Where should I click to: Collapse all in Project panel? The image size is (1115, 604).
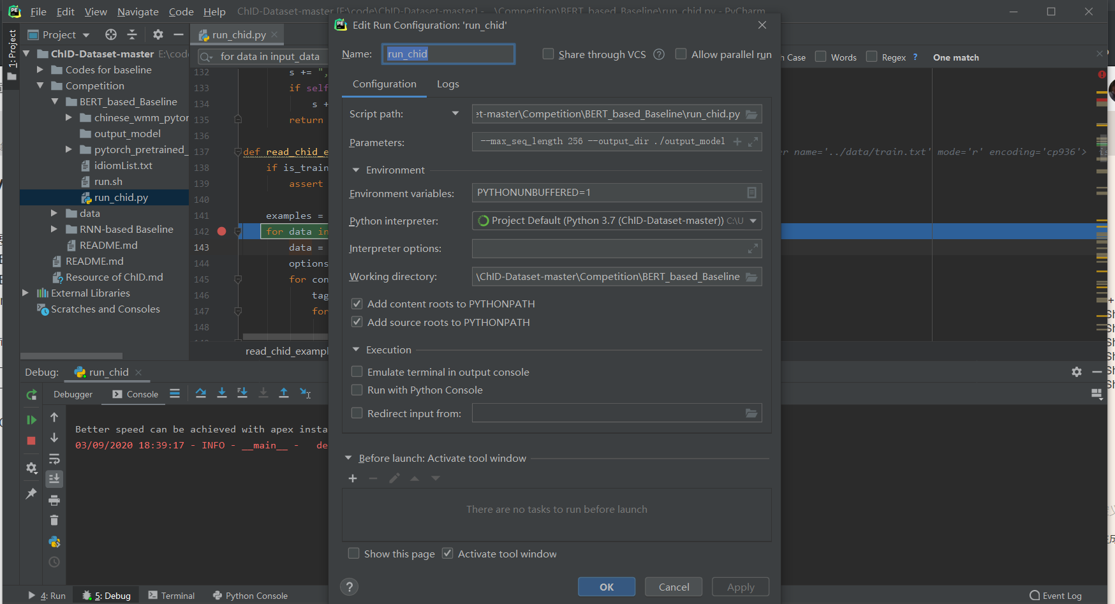point(132,34)
